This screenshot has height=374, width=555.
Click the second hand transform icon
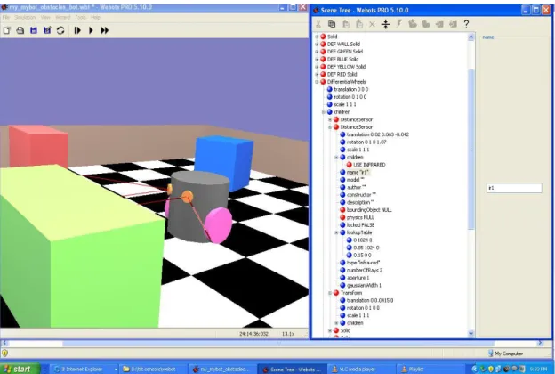426,24
